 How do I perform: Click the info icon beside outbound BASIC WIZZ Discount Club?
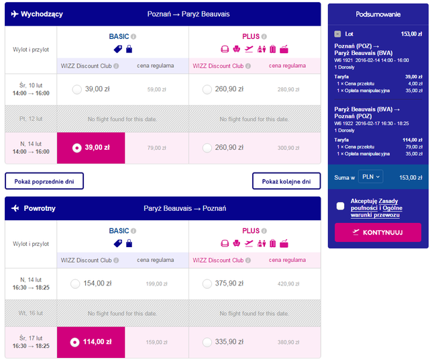pos(116,66)
